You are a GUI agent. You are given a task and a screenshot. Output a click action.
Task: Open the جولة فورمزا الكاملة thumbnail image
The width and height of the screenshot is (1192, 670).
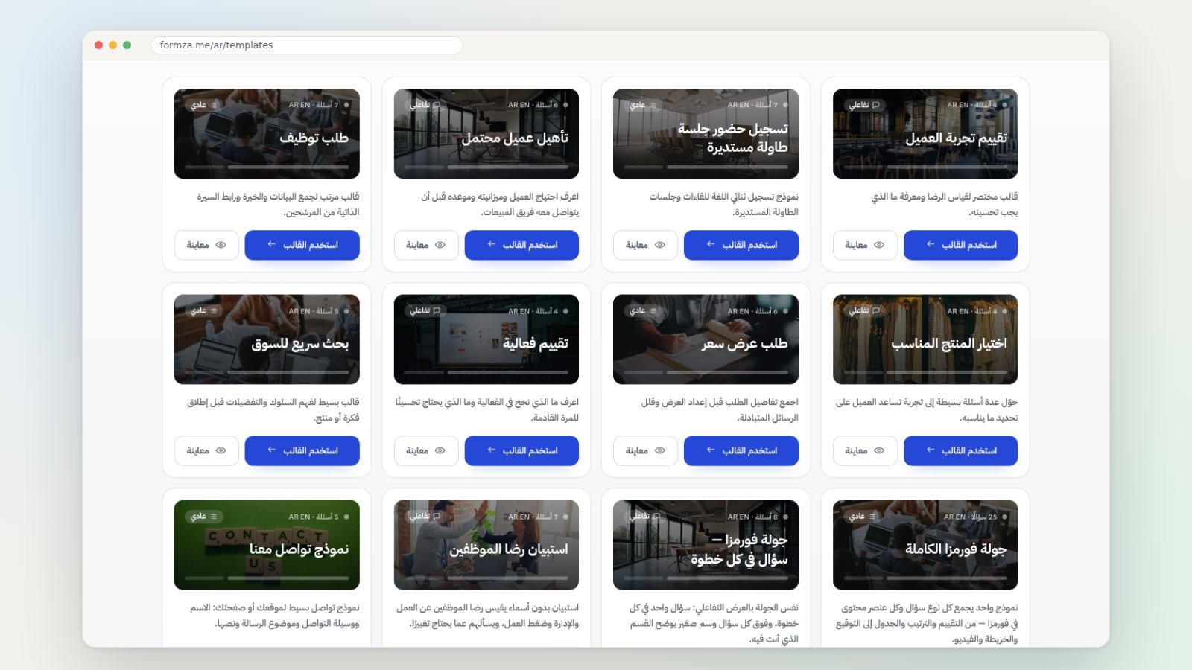click(x=925, y=545)
